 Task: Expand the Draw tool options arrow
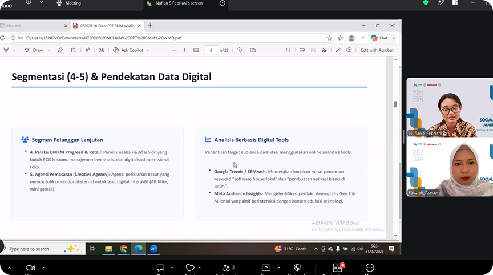coord(49,50)
